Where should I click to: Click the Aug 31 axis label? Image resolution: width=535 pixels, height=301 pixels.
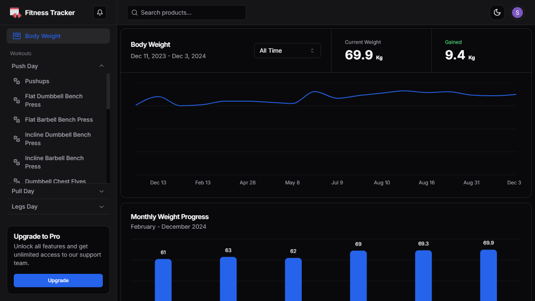coord(471,183)
